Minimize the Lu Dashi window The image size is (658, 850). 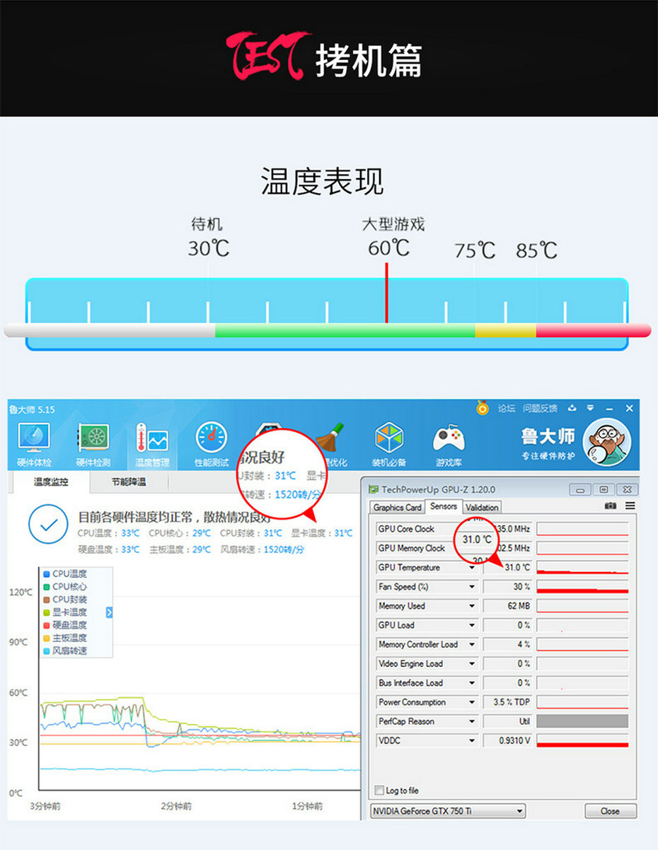[608, 408]
